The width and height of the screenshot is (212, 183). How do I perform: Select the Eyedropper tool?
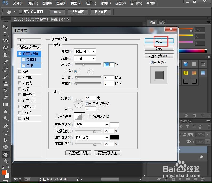tap(5, 62)
